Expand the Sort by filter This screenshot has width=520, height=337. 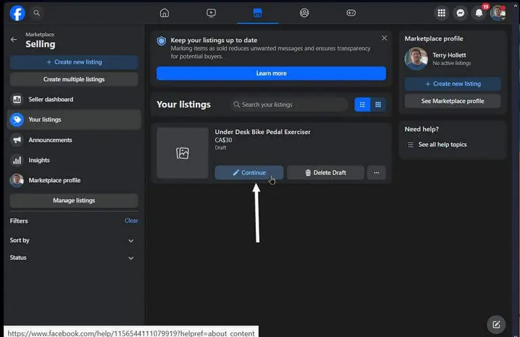[74, 240]
